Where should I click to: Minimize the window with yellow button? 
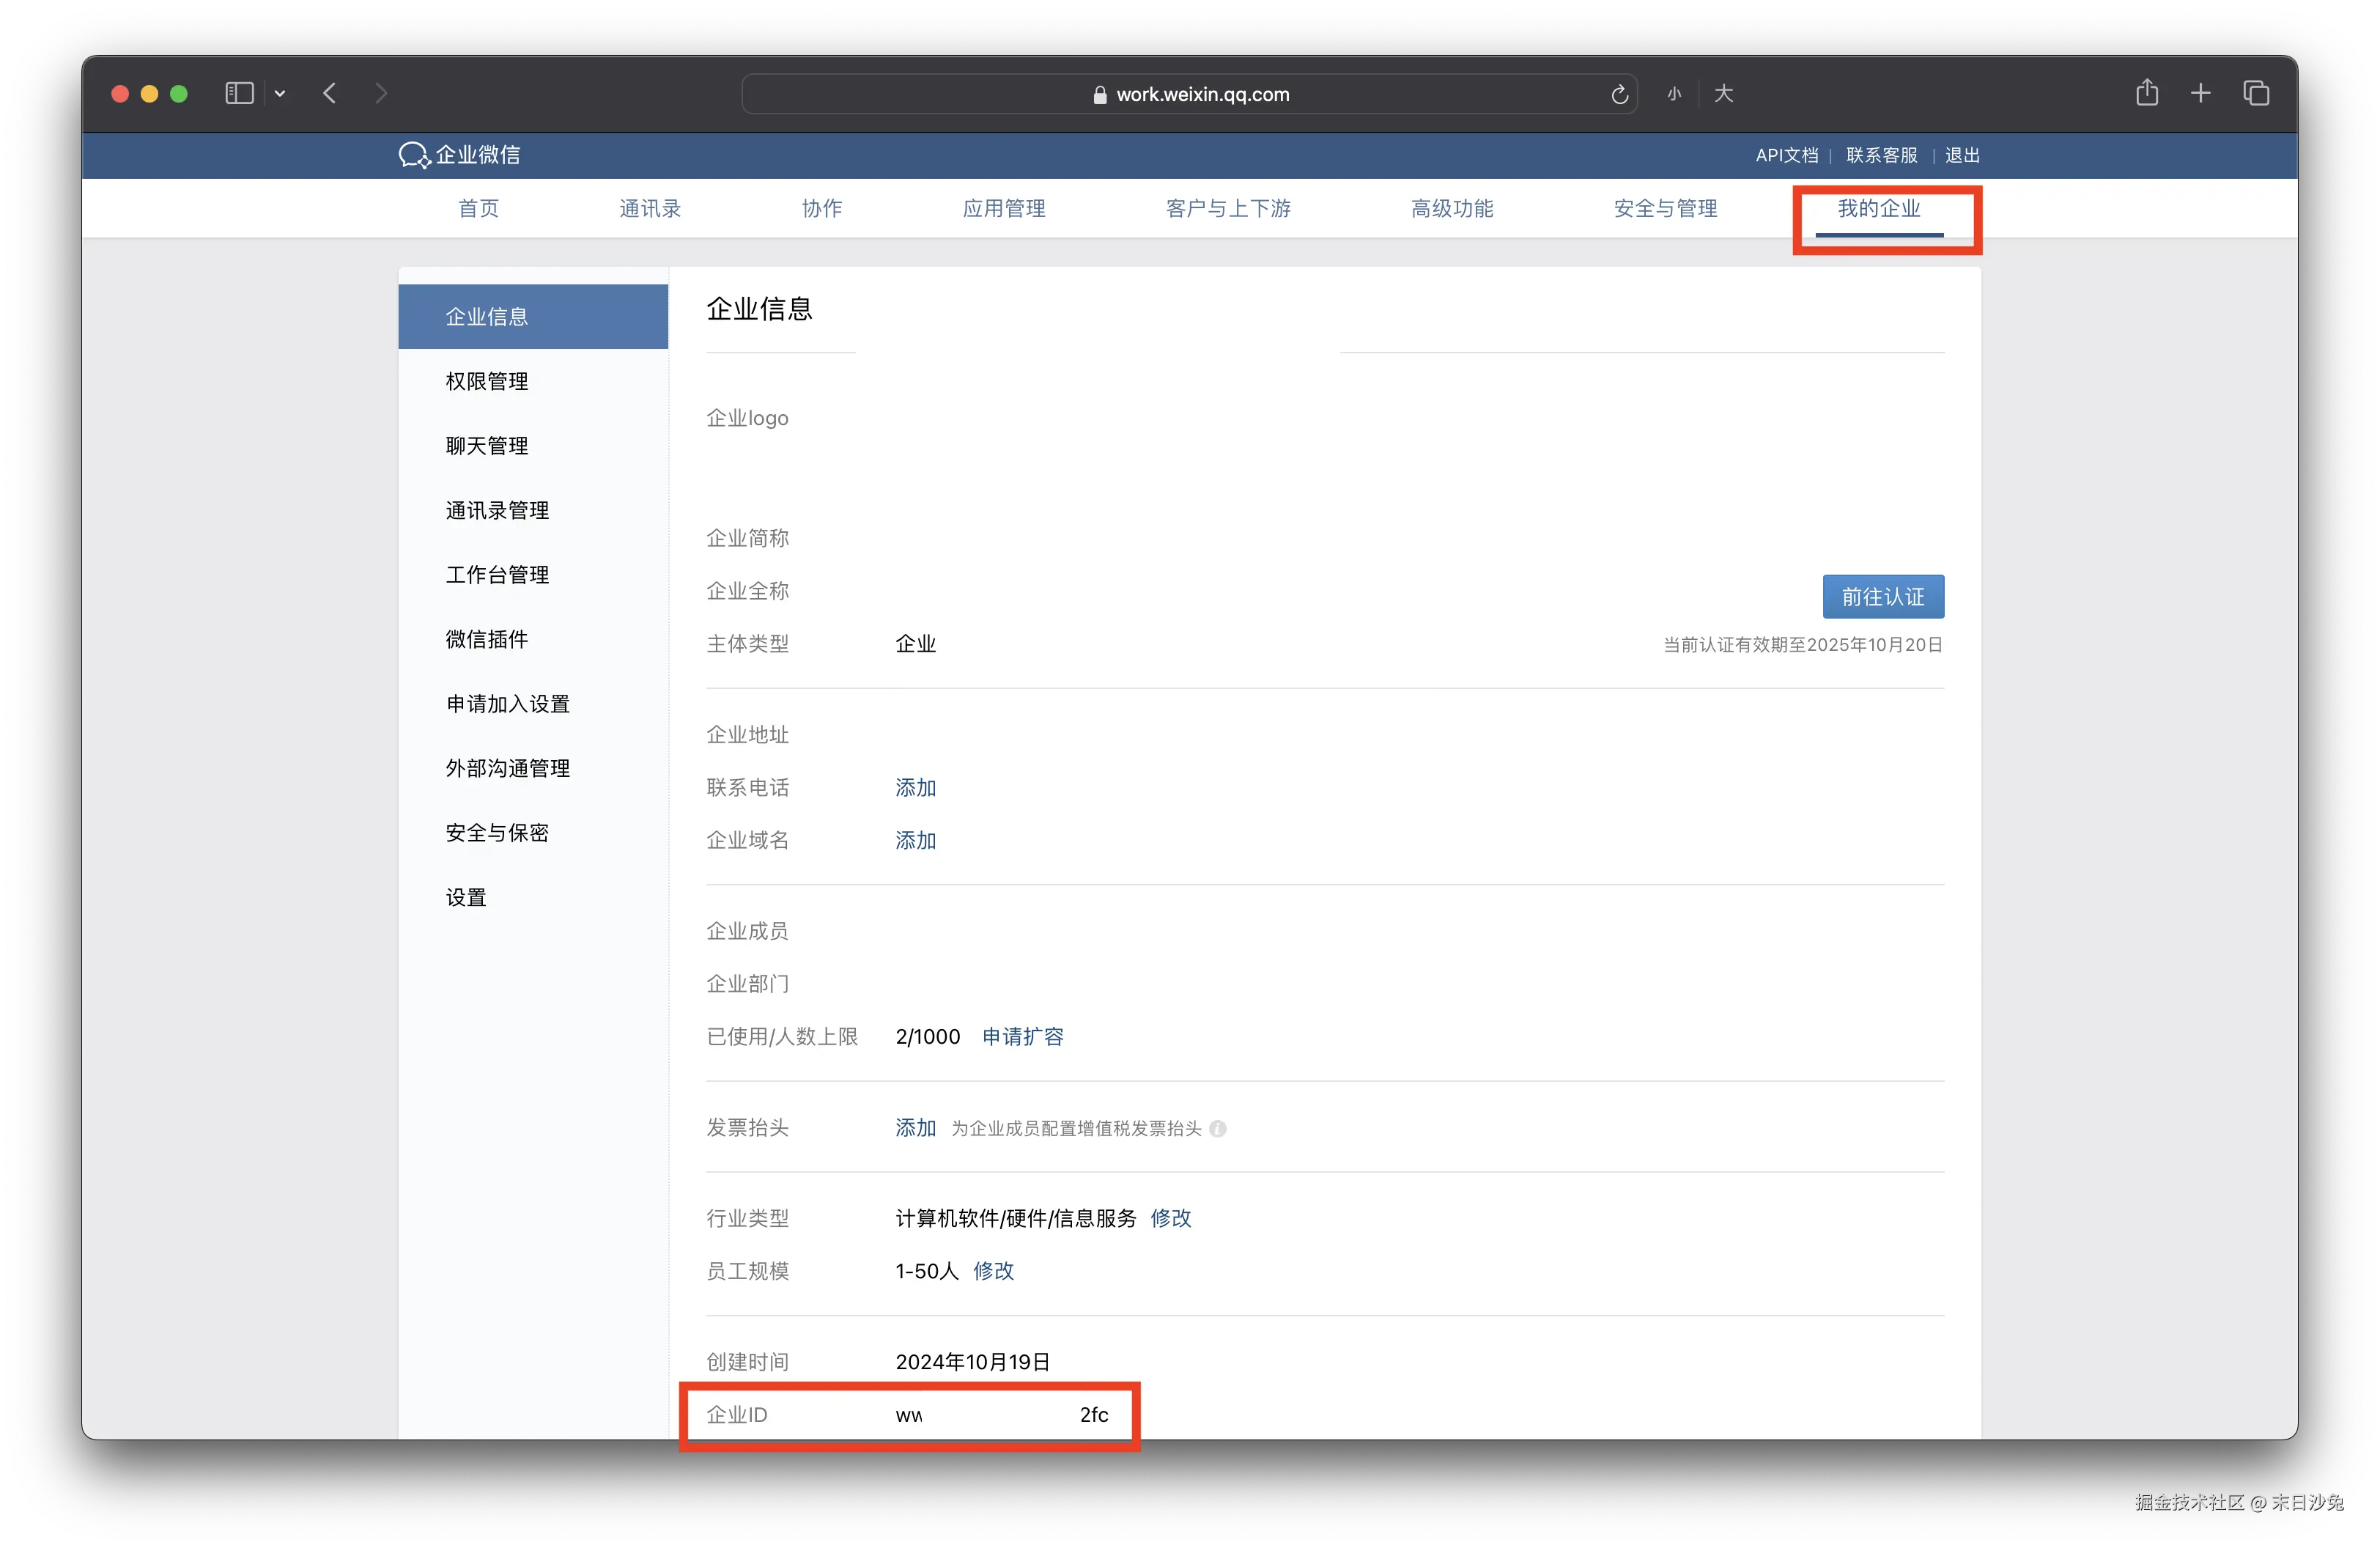click(150, 93)
